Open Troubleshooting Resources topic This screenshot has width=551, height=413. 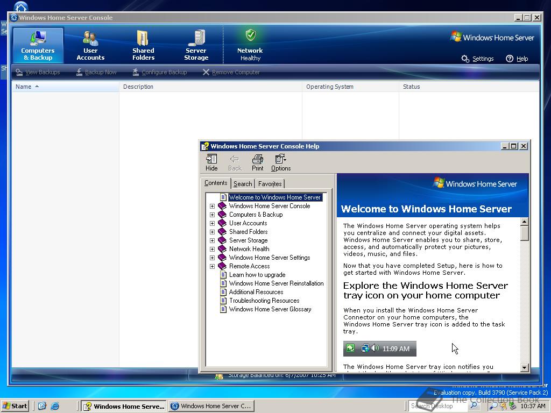pos(264,301)
